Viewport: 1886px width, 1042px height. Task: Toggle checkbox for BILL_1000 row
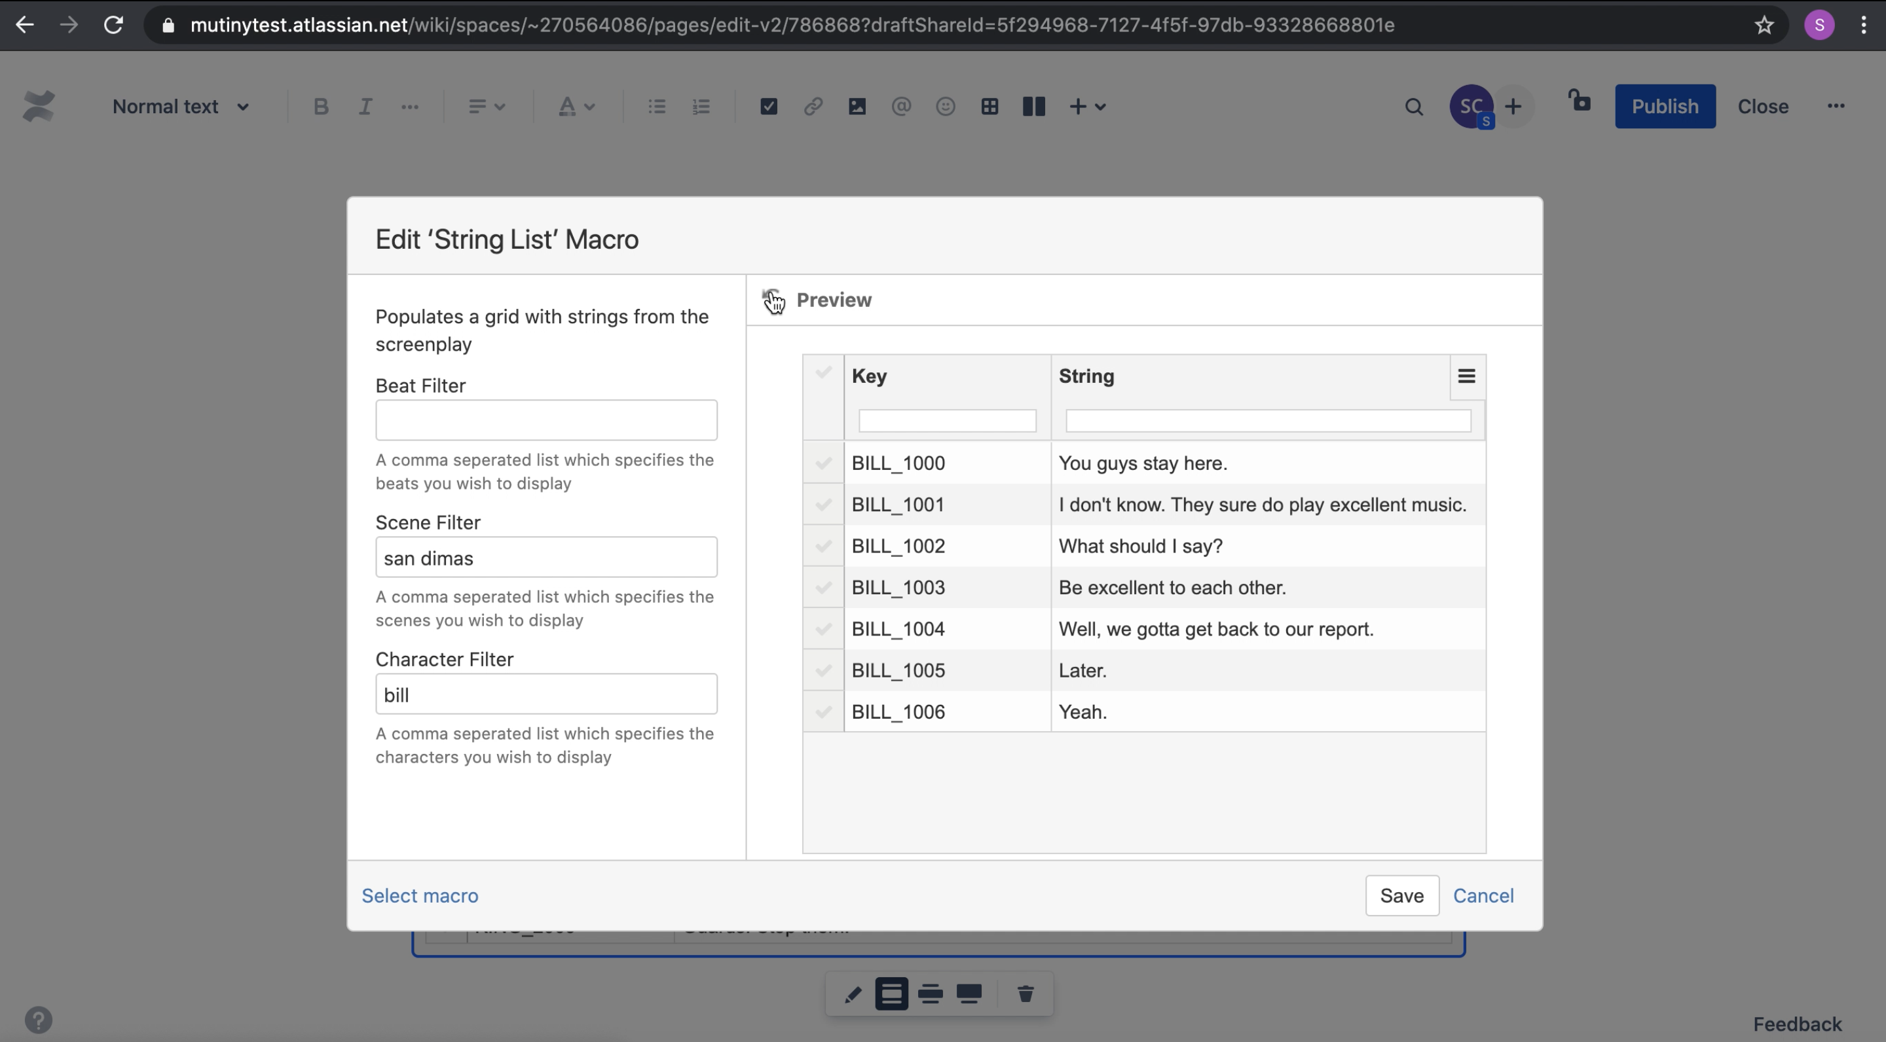823,463
